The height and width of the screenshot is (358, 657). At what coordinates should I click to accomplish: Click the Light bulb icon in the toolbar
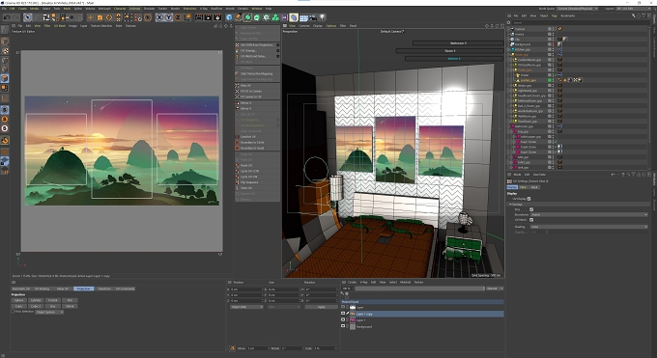click(x=322, y=17)
